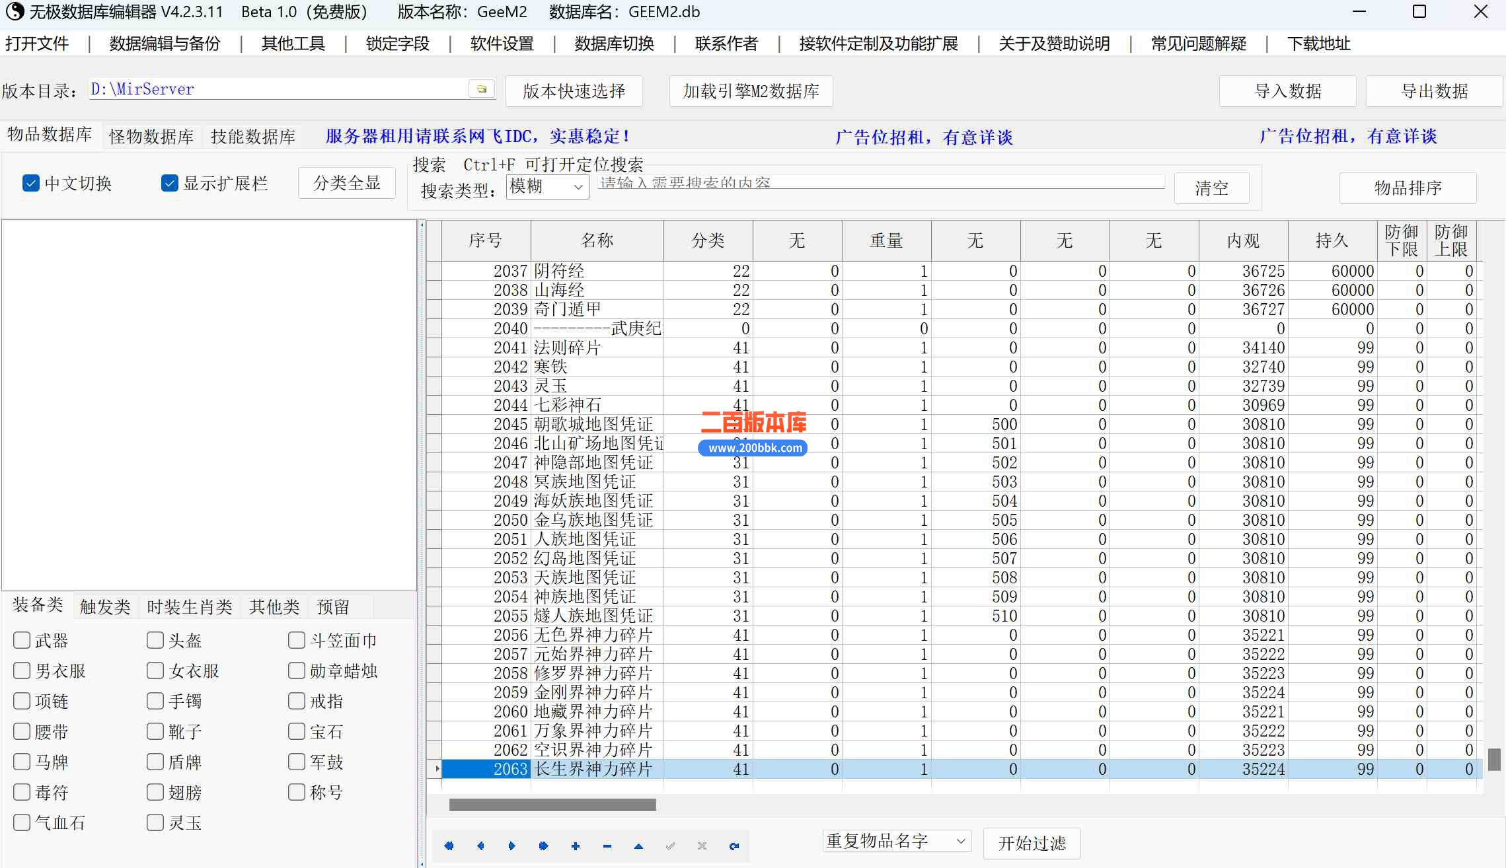Click the 导入数据 button
The image size is (1506, 868).
[x=1288, y=91]
